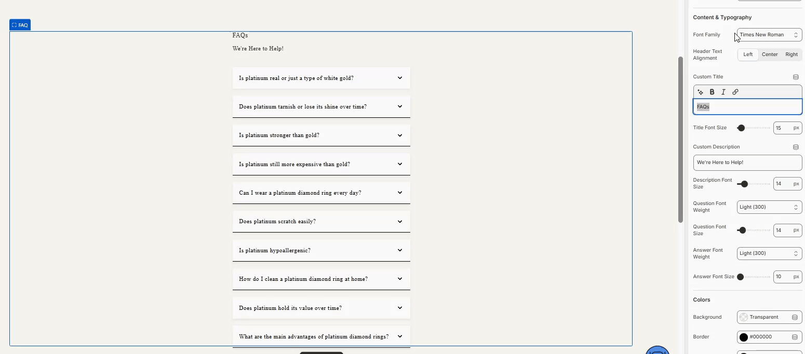The width and height of the screenshot is (805, 354).
Task: Open the Question Font Weight dropdown
Action: [x=769, y=207]
